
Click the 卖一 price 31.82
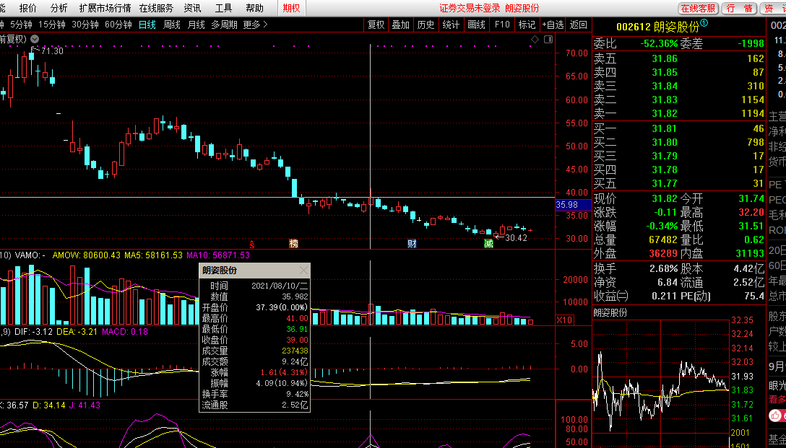[665, 114]
